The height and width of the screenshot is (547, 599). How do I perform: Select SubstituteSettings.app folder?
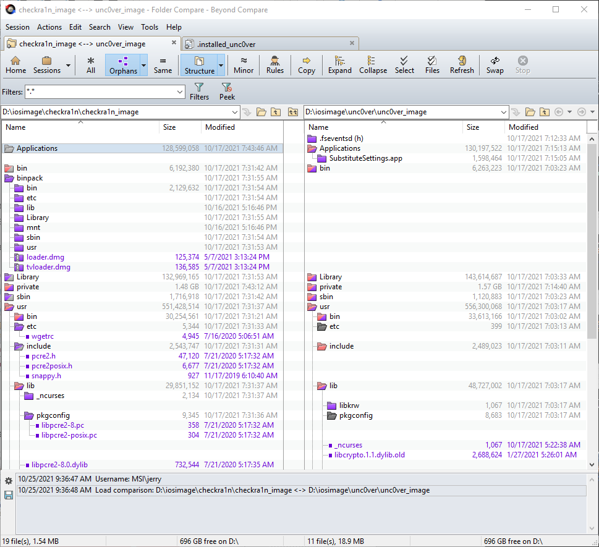click(x=365, y=158)
